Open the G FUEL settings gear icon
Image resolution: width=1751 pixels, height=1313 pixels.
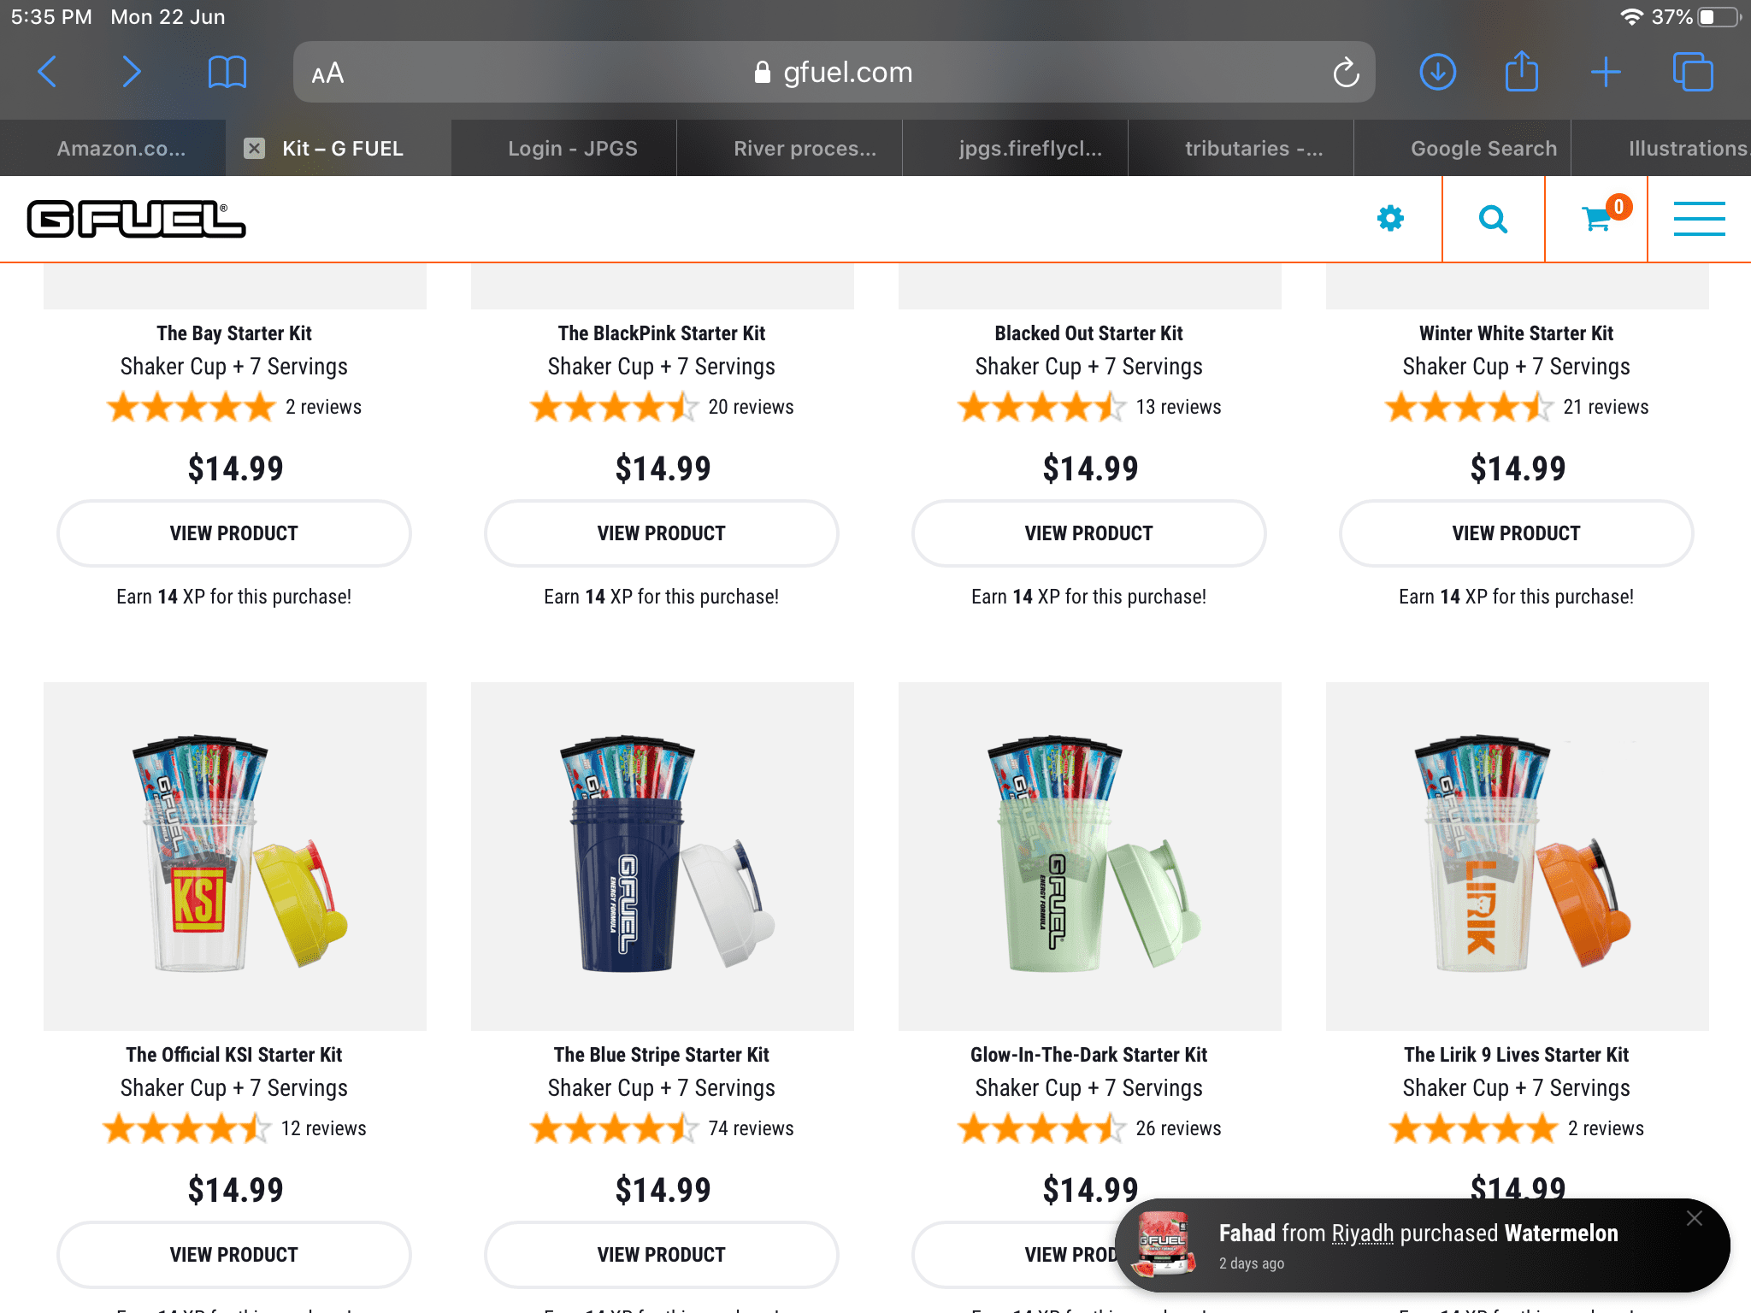[1391, 219]
